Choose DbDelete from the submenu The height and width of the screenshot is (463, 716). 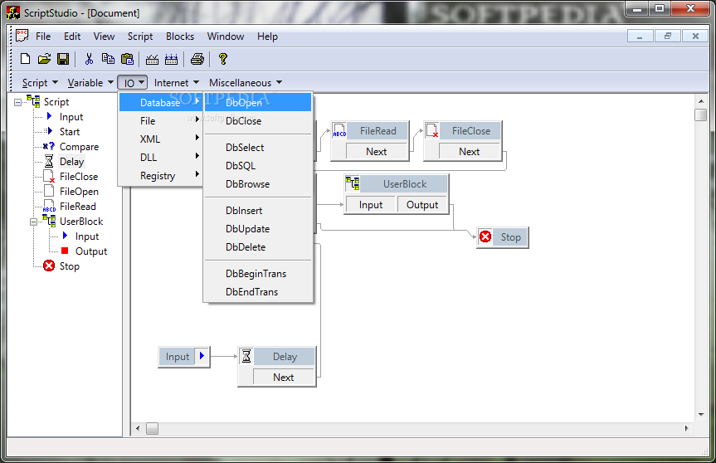click(x=258, y=247)
